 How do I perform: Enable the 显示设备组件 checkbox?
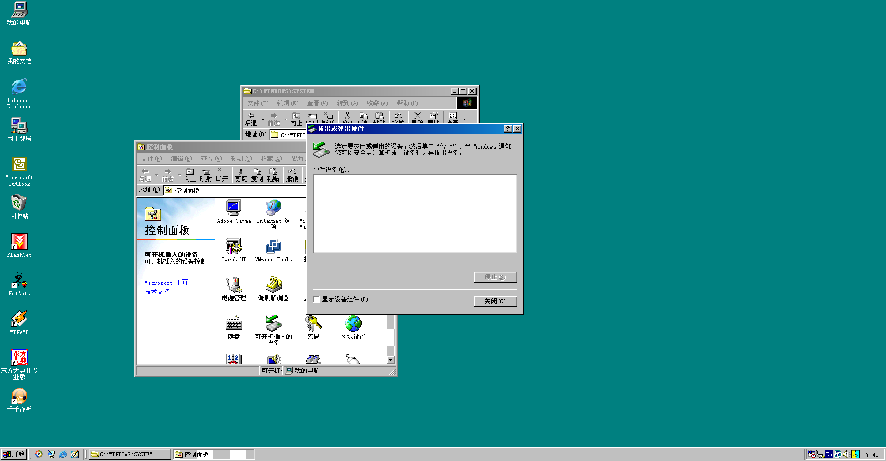pyautogui.click(x=317, y=299)
